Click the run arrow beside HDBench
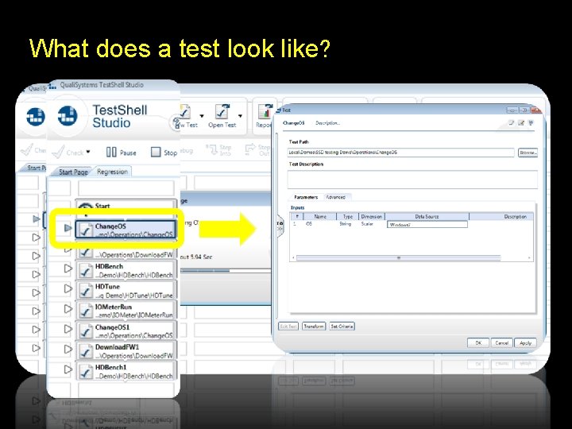Screen dimensions: 572x429 (x=68, y=269)
